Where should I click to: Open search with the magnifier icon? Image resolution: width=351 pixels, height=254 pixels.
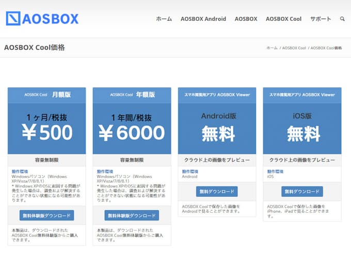coord(342,19)
